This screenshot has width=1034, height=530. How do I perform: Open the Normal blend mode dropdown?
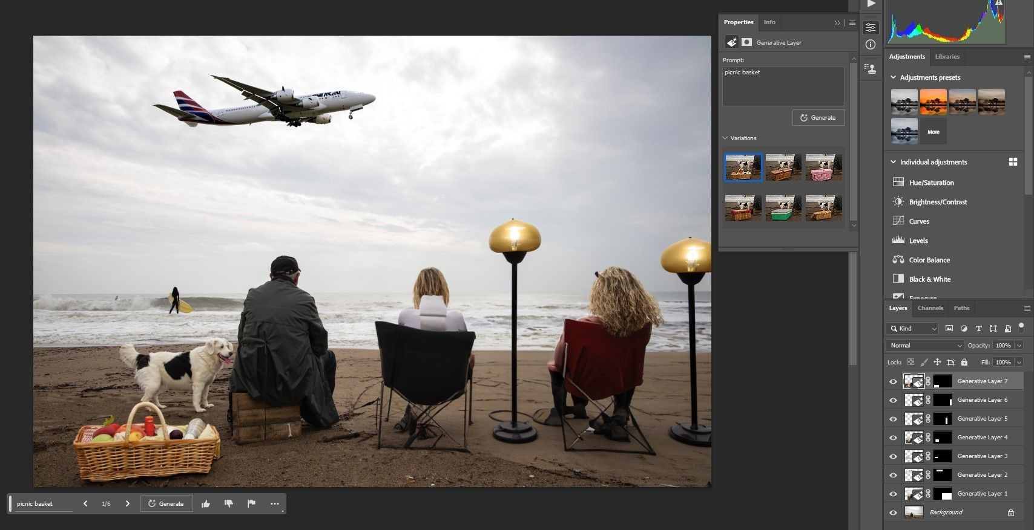click(x=924, y=345)
